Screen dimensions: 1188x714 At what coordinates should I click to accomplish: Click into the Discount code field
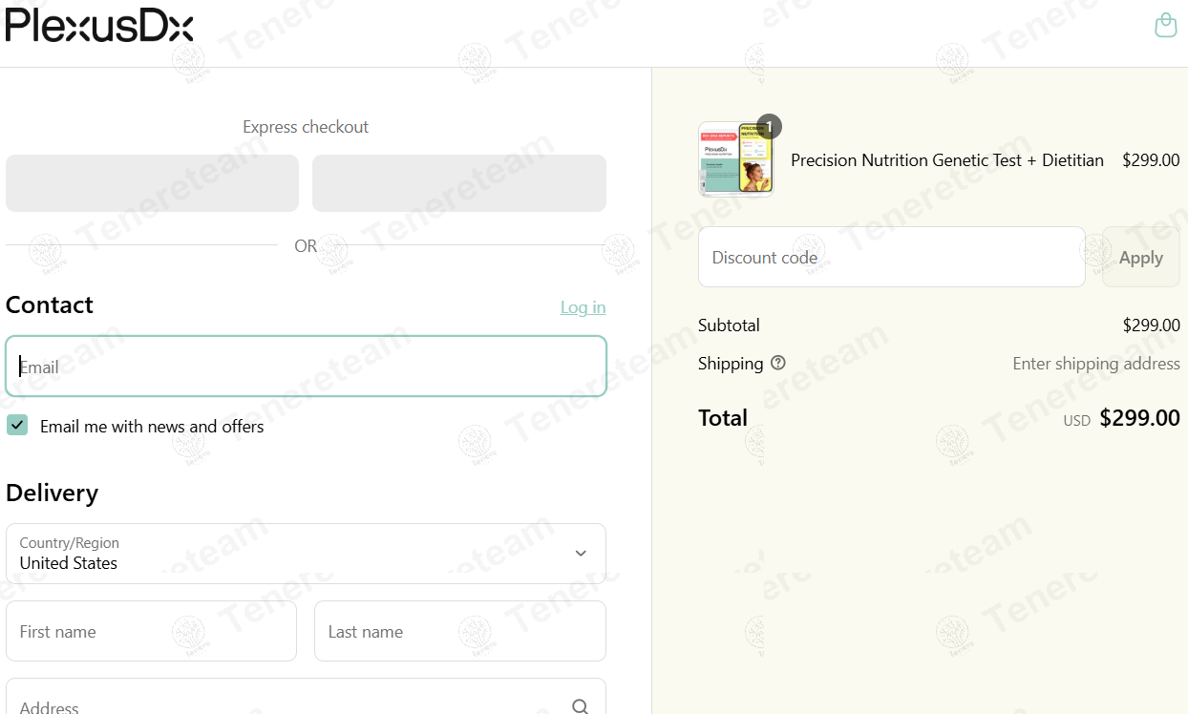(x=891, y=257)
